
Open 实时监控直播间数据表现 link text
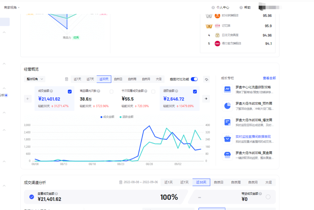(x=253, y=137)
